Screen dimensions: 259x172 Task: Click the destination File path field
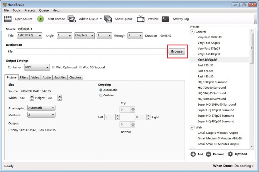tap(91, 51)
